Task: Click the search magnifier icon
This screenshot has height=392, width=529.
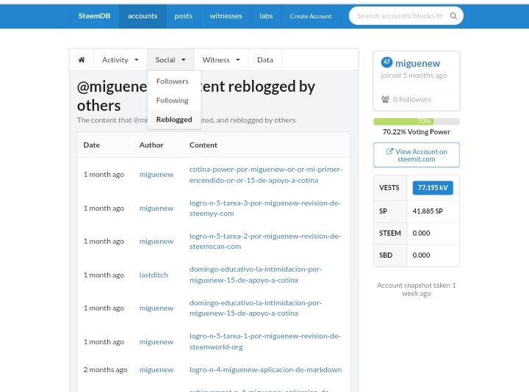Action: pos(453,16)
